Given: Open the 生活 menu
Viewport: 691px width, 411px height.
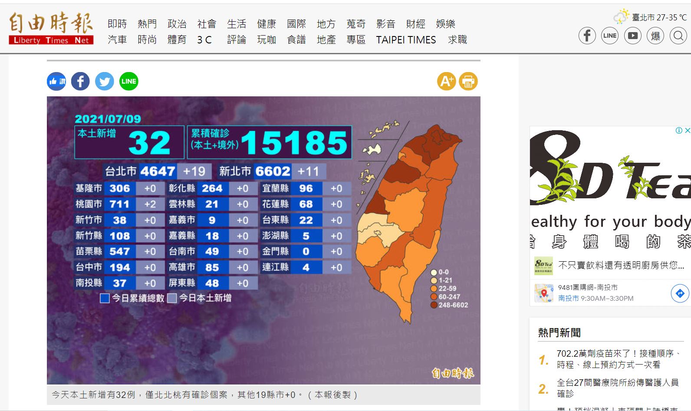Looking at the screenshot, I should point(237,24).
